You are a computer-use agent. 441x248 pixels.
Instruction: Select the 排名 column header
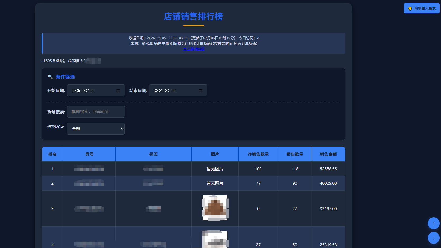click(x=52, y=154)
